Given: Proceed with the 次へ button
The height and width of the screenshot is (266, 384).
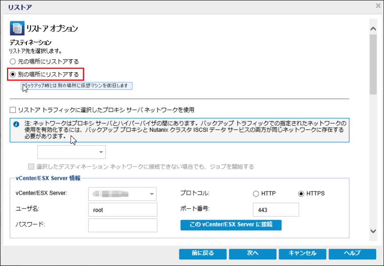Looking at the screenshot, I should (252, 254).
